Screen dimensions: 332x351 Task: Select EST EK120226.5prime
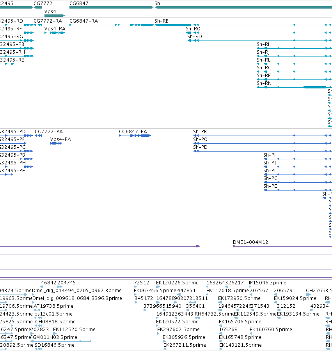click(177, 283)
